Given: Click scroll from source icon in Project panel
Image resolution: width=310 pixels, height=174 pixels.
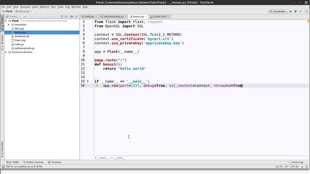Looking at the screenshot, I should click(x=62, y=16).
